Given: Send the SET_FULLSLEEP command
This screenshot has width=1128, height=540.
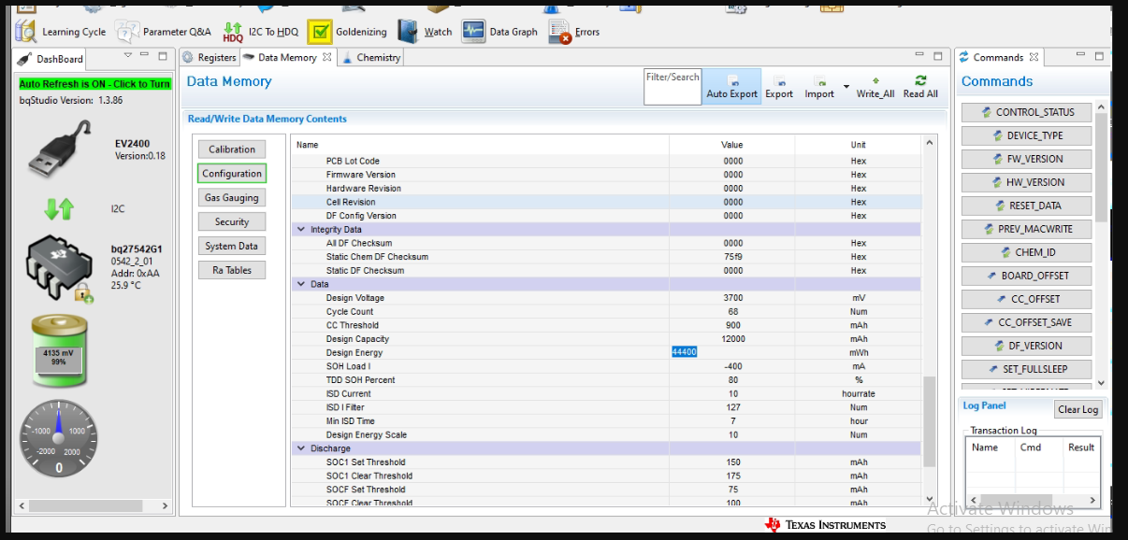Looking at the screenshot, I should pos(1026,369).
